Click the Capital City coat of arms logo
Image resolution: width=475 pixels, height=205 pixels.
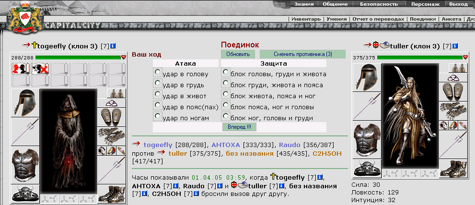pos(25,18)
